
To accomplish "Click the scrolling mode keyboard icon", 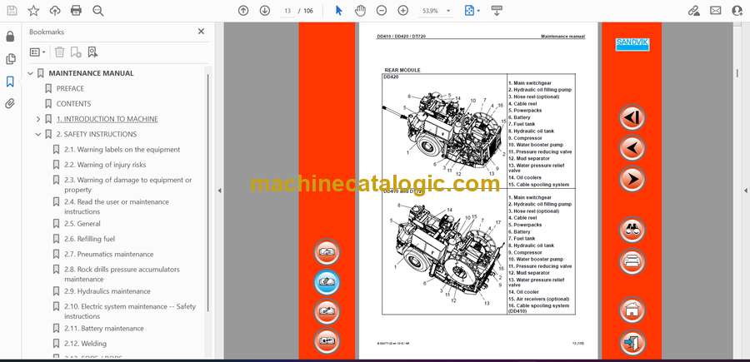I will [497, 11].
